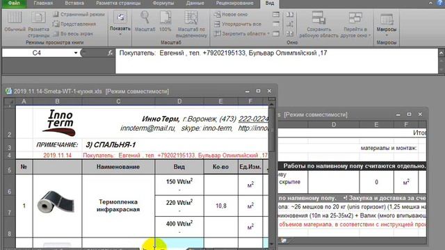Click материалы и монтаж: cell in background window
This screenshot has height=250, width=445.
click(389, 148)
